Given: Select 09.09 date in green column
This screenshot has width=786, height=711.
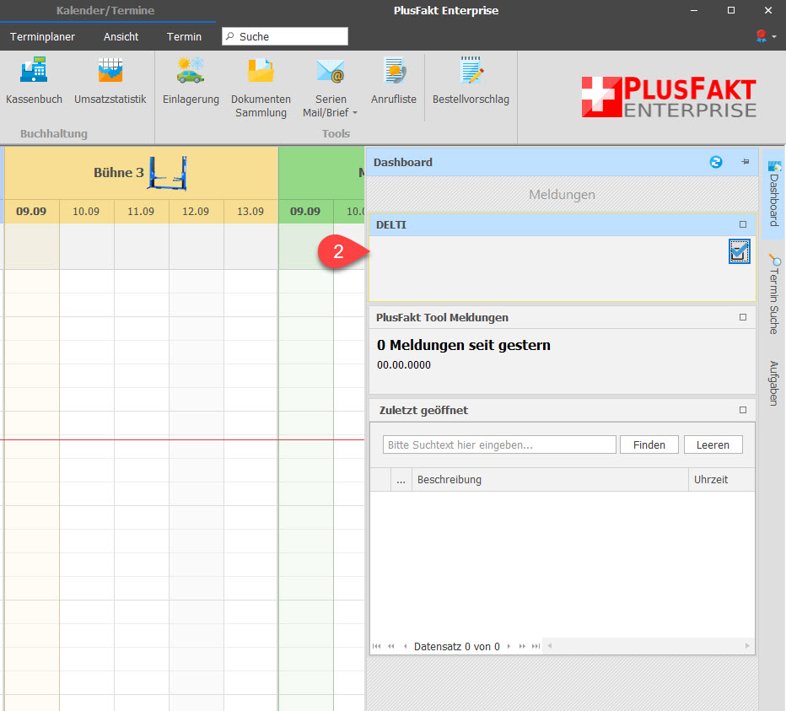Looking at the screenshot, I should [306, 212].
